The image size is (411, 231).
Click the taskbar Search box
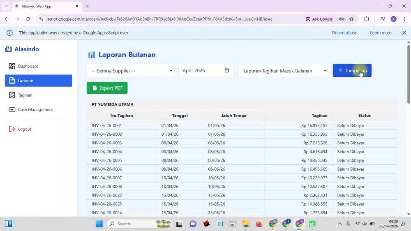(140, 224)
